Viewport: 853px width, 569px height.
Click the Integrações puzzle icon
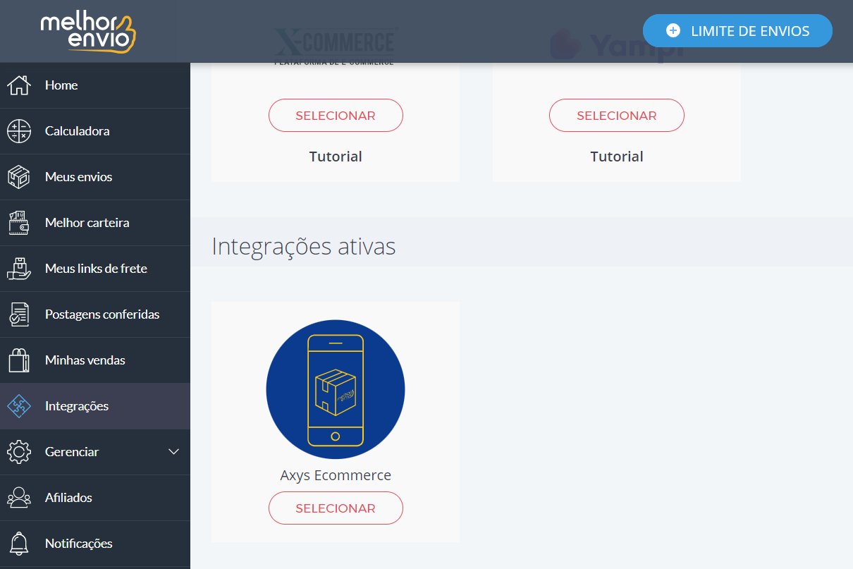[19, 406]
